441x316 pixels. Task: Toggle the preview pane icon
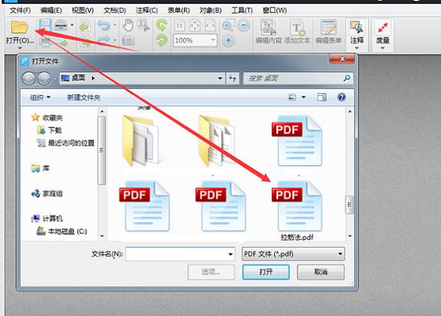click(322, 98)
